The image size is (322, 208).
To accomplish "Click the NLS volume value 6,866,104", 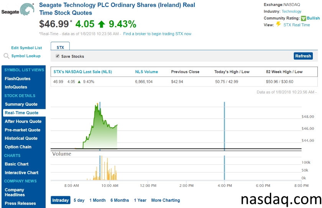I will 144,82.
